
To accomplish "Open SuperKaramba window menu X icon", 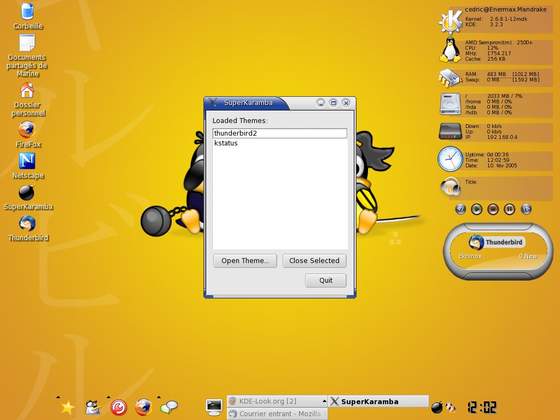I will pos(213,102).
